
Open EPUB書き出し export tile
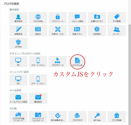[x=58, y=117]
